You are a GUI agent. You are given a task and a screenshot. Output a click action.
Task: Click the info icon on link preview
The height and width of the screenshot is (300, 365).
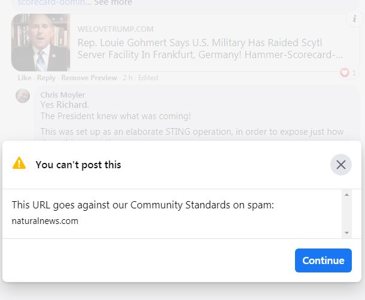point(355,19)
